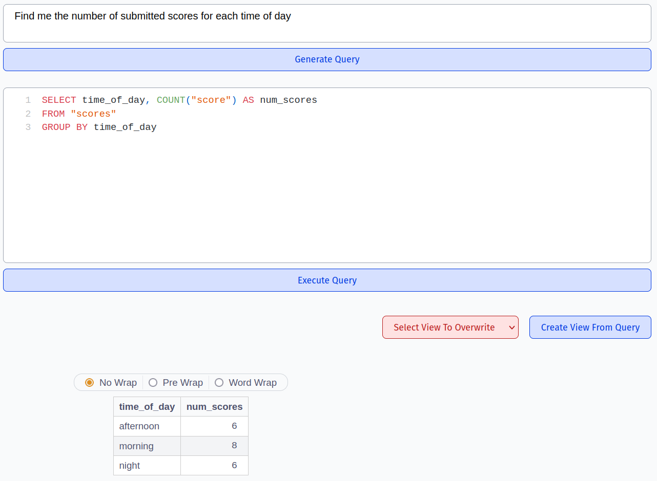Click the natural language question text box
The image size is (657, 481).
pyautogui.click(x=327, y=23)
